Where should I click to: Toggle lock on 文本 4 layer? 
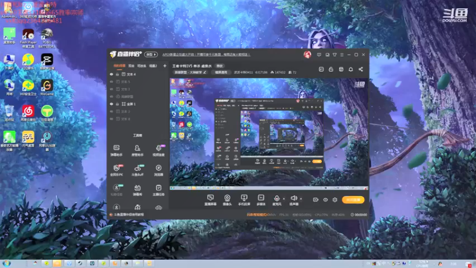click(x=117, y=74)
